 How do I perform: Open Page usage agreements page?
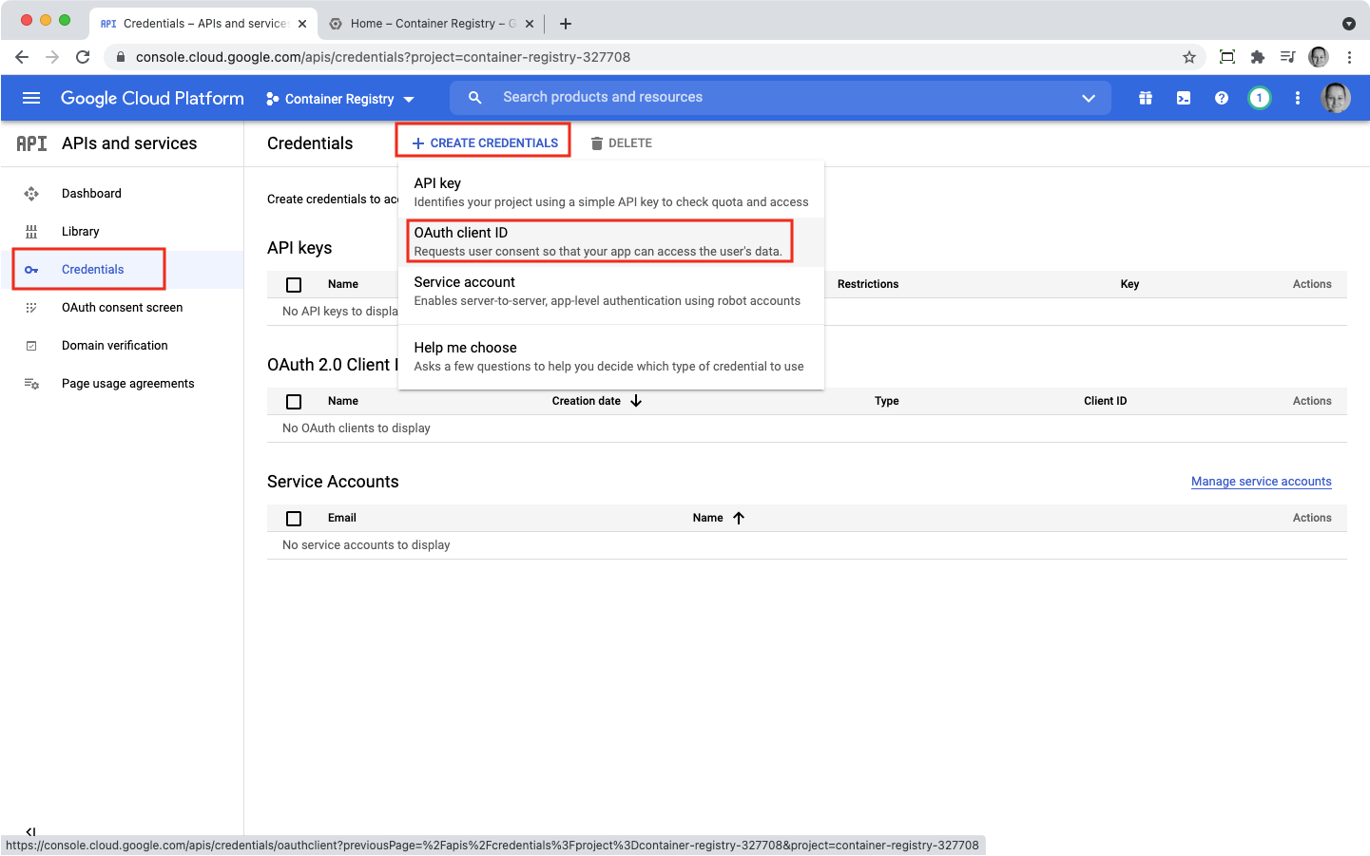[127, 384]
